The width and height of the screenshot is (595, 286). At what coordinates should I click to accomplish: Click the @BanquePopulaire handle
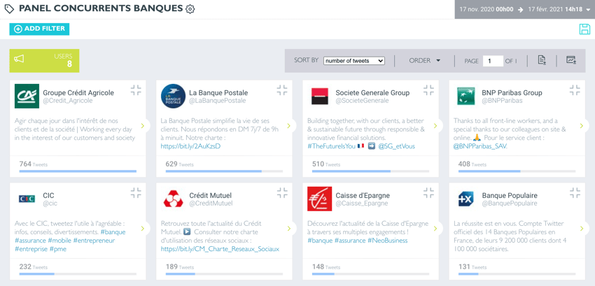(x=510, y=203)
